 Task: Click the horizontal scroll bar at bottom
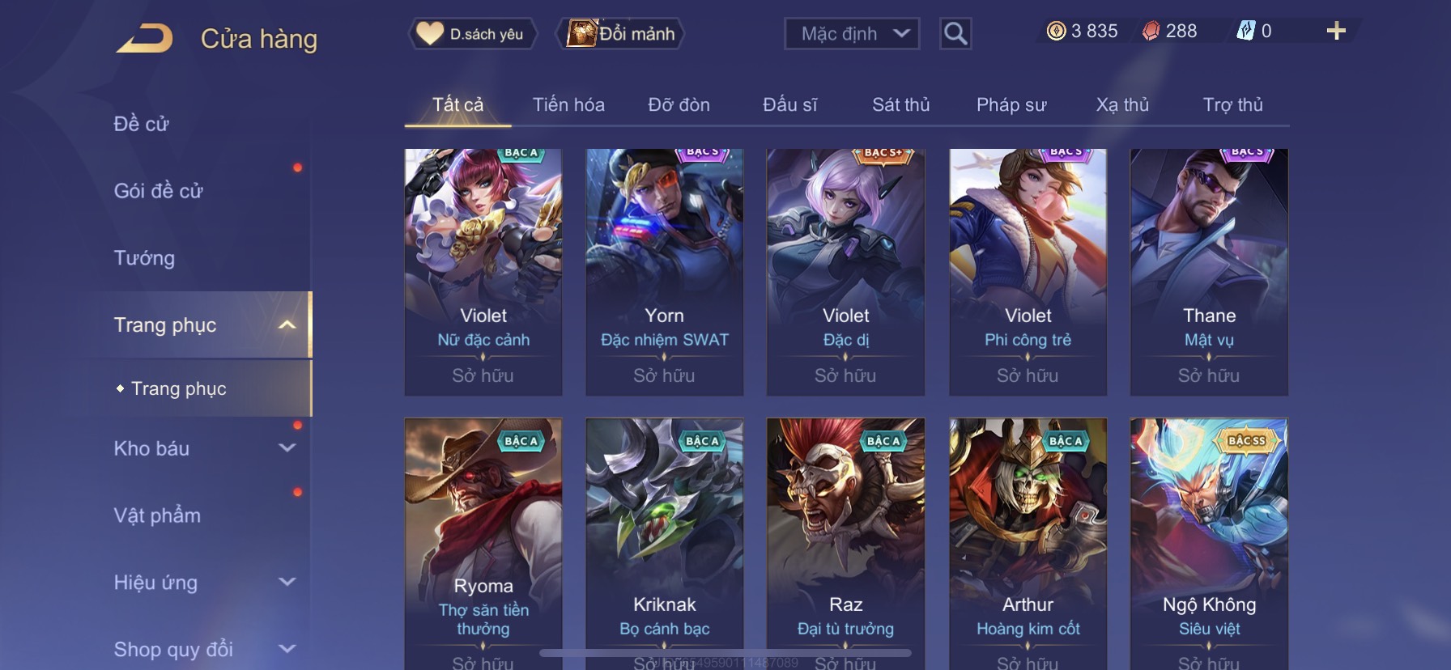pyautogui.click(x=725, y=652)
